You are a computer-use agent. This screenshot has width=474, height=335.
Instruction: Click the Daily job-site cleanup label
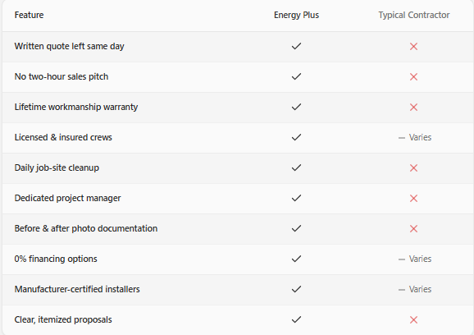click(57, 168)
